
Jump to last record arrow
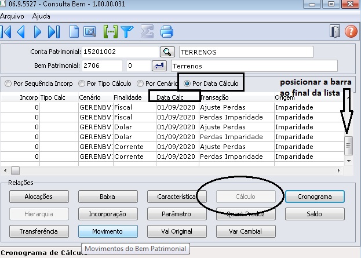click(54, 32)
